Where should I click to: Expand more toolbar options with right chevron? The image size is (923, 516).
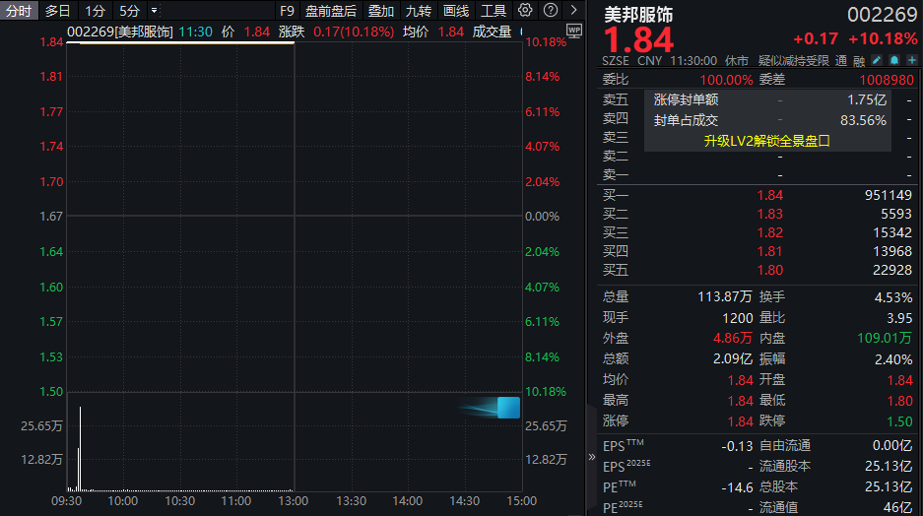coord(573,11)
